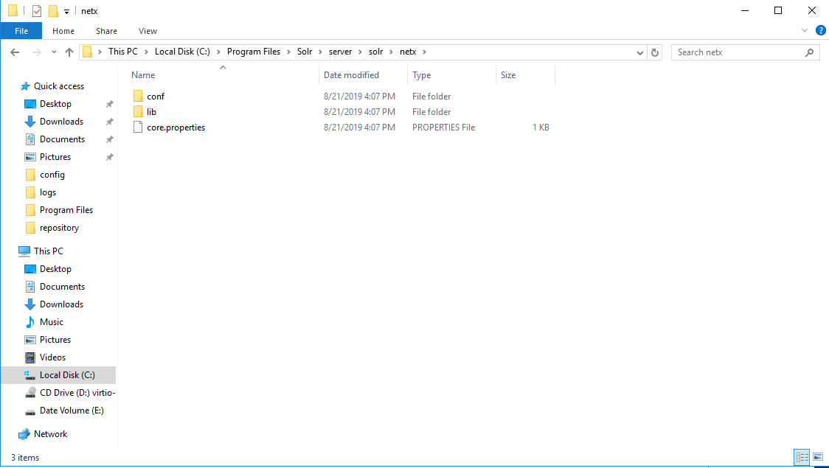Select Network in the navigation pane
Screen dimensions: 829x468
50,434
